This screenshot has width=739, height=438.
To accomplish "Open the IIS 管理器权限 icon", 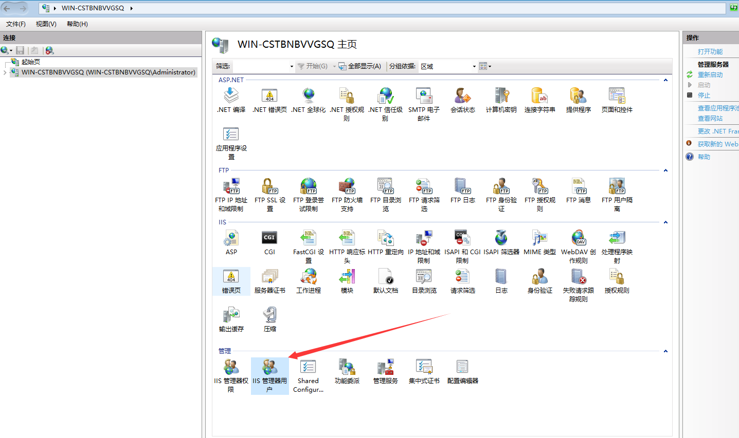I will [x=231, y=376].
